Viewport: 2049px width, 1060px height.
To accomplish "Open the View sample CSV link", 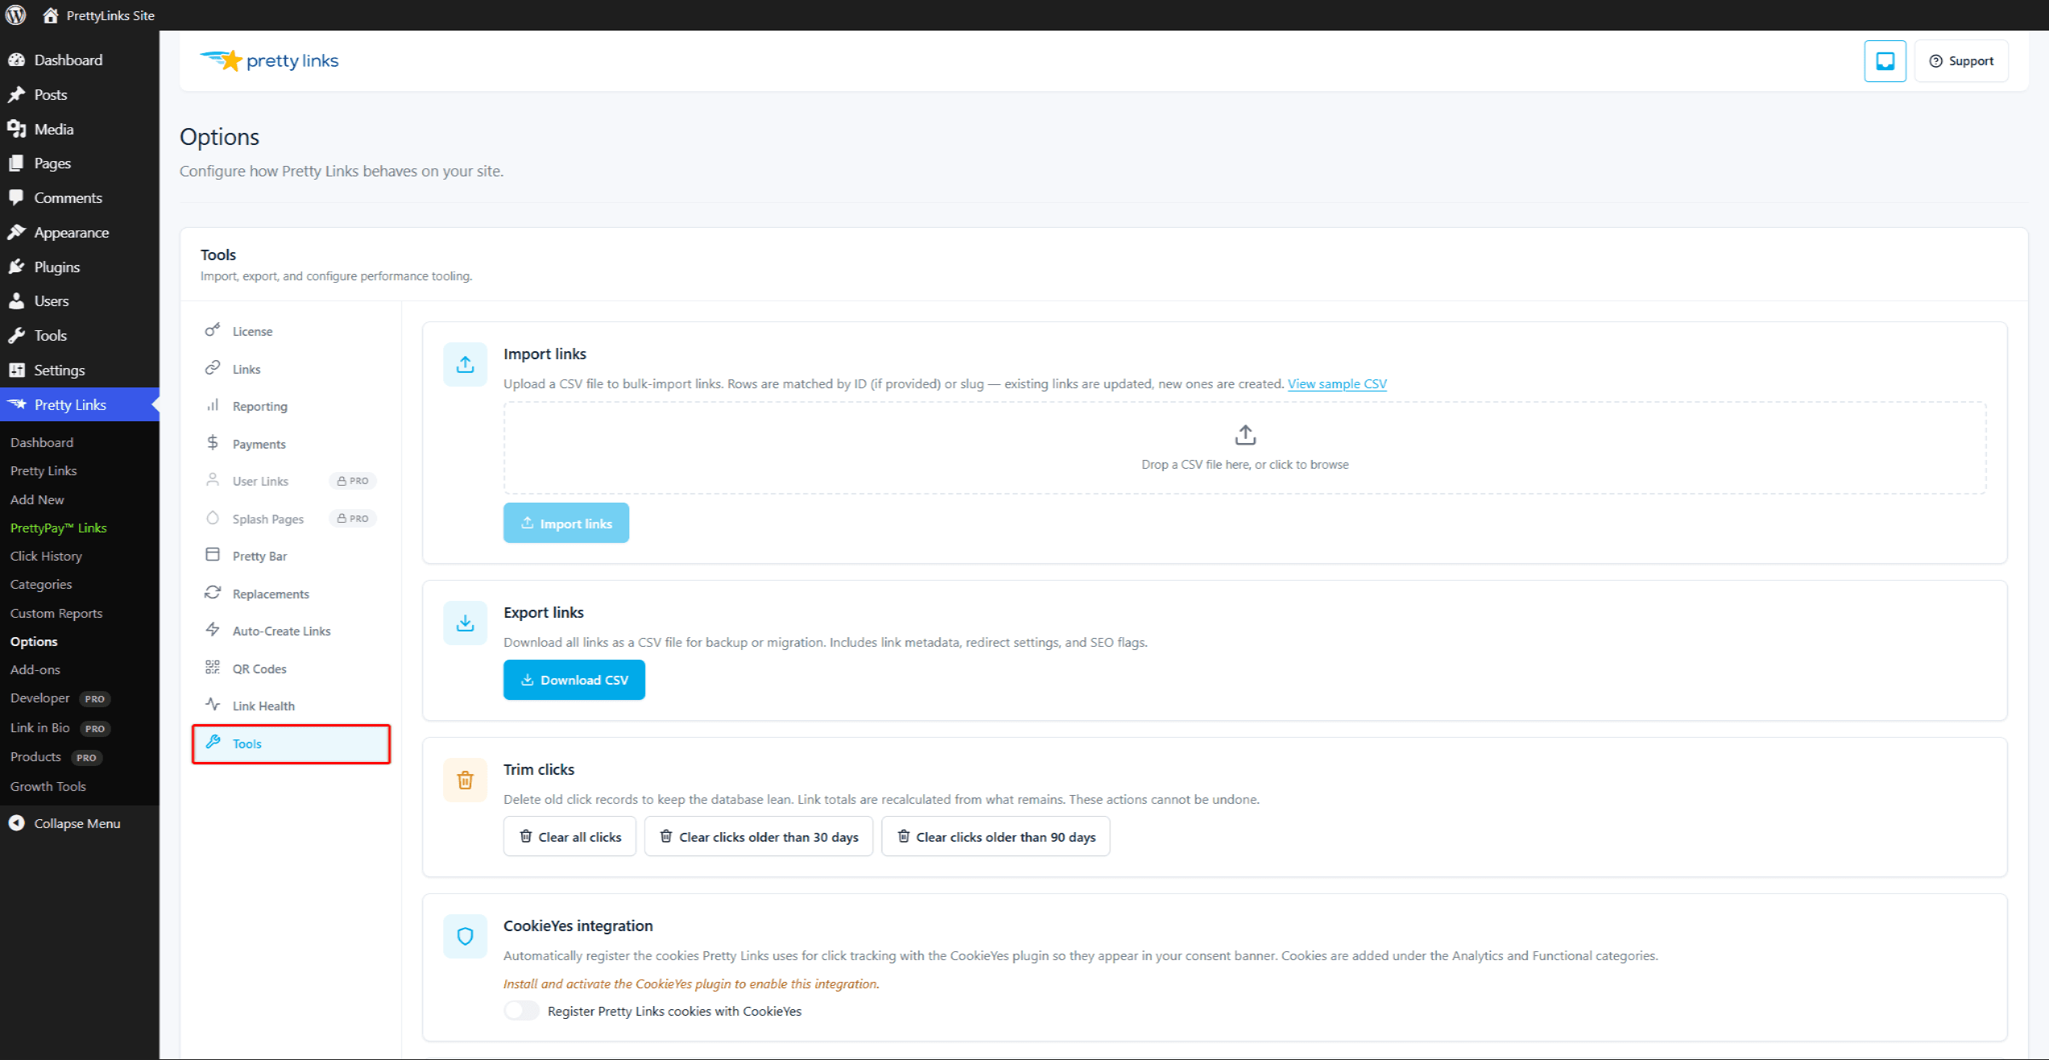I will tap(1337, 383).
